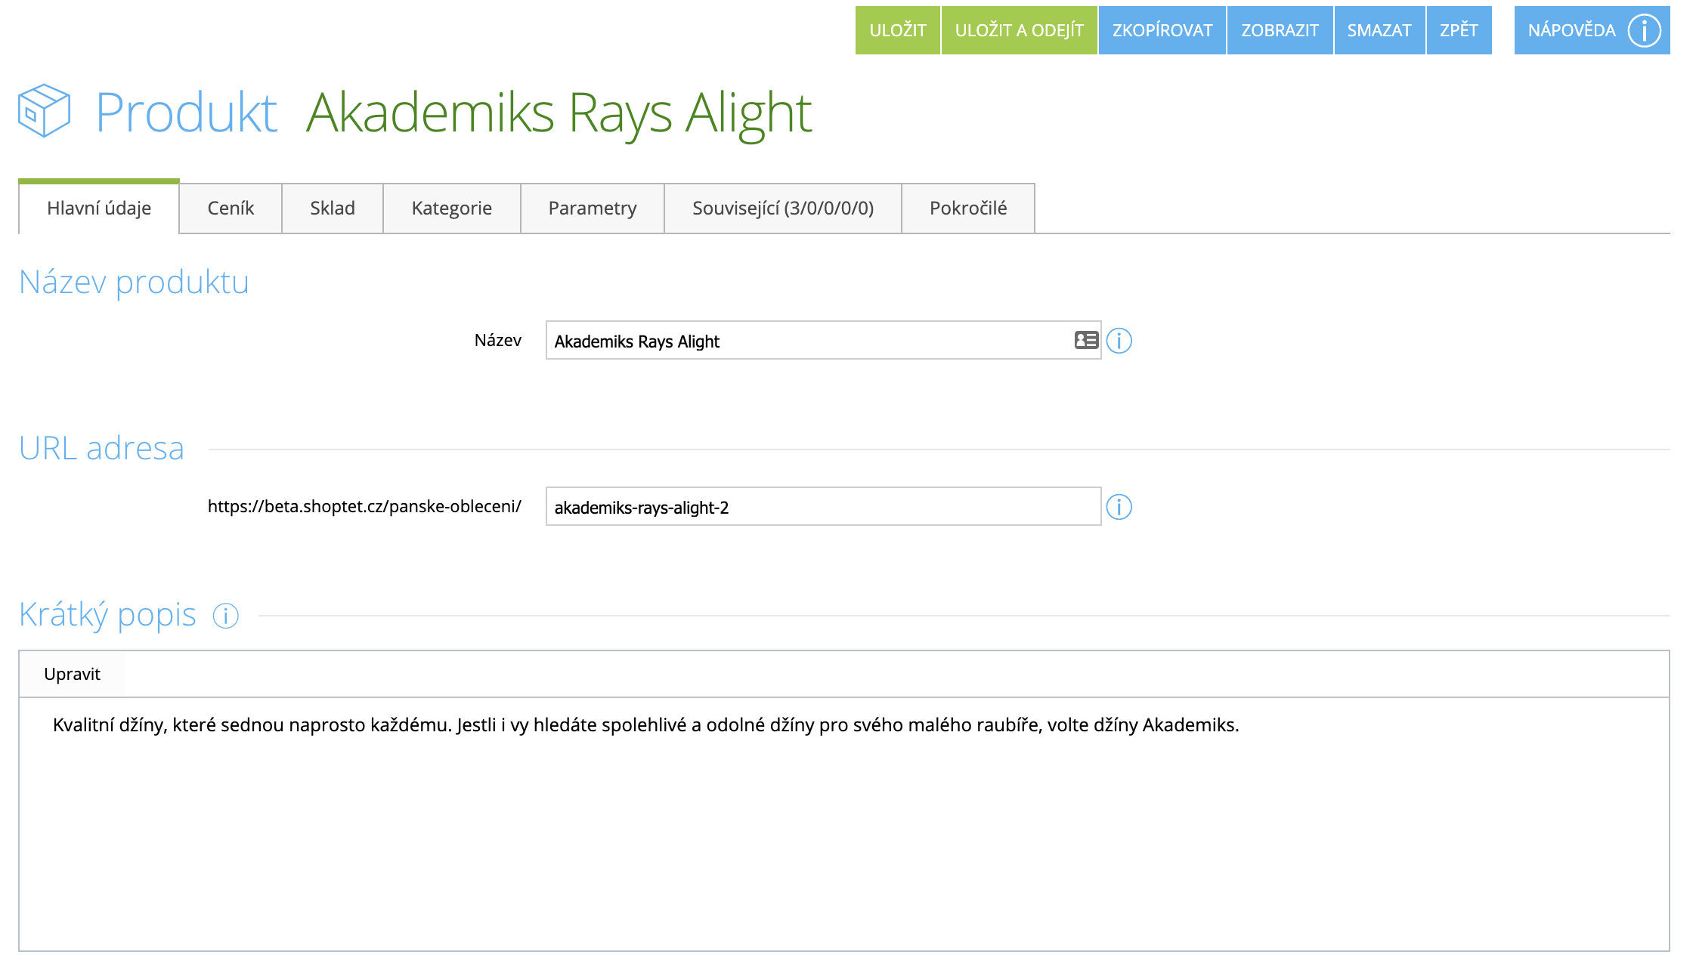The width and height of the screenshot is (1696, 964).
Task: Duplicate product using Zkopírovat
Action: [1162, 30]
